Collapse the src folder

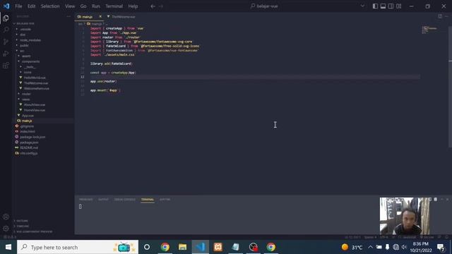click(22, 51)
